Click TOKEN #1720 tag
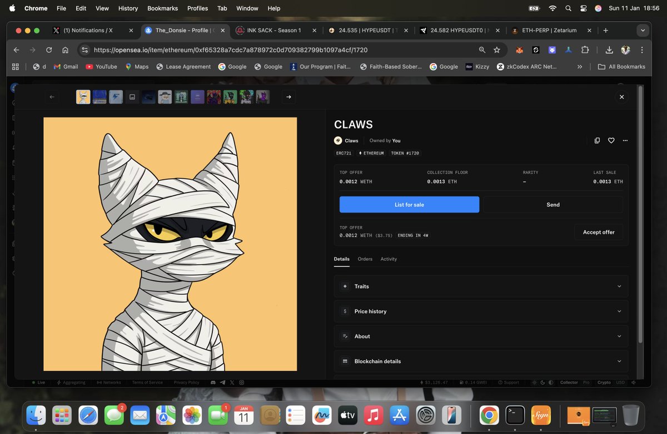 point(405,153)
